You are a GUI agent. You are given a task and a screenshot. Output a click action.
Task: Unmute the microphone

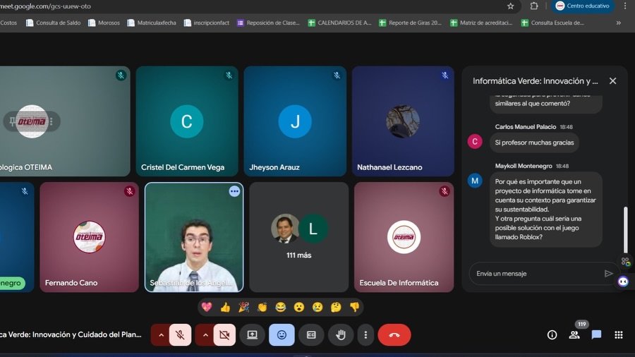(180, 335)
